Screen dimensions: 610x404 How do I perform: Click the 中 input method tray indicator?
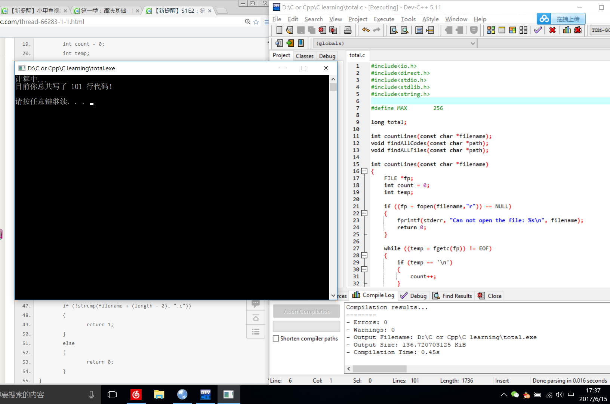click(571, 395)
